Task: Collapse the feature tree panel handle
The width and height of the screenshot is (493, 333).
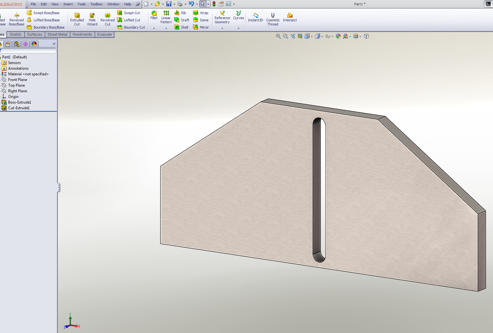Action: (59, 188)
